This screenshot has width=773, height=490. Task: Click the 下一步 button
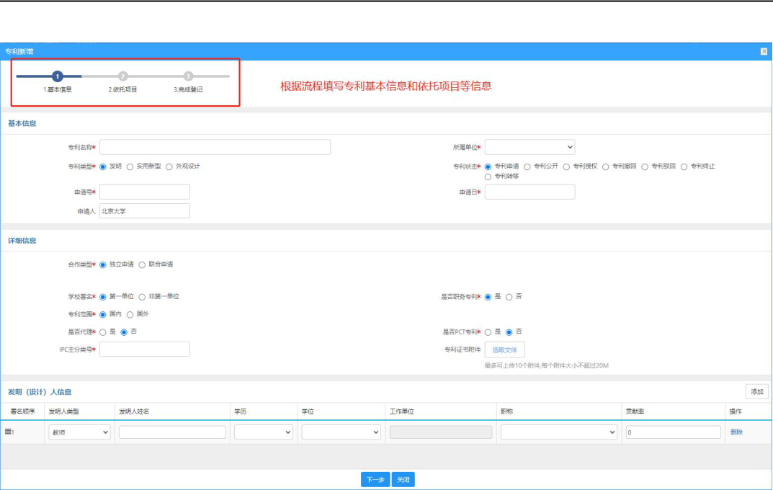[x=375, y=480]
